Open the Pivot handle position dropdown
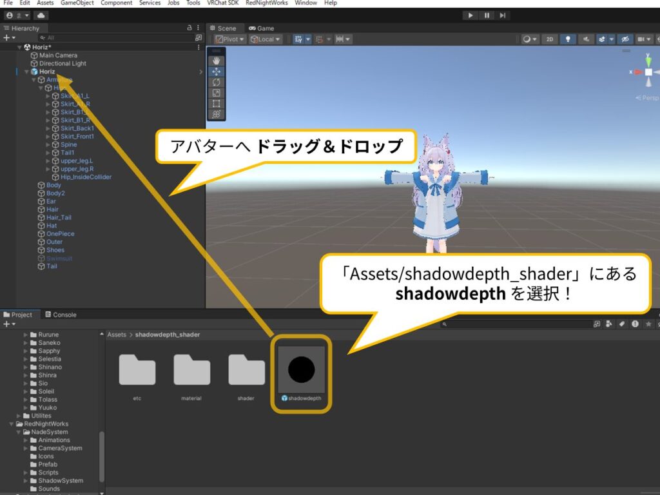 click(x=230, y=39)
